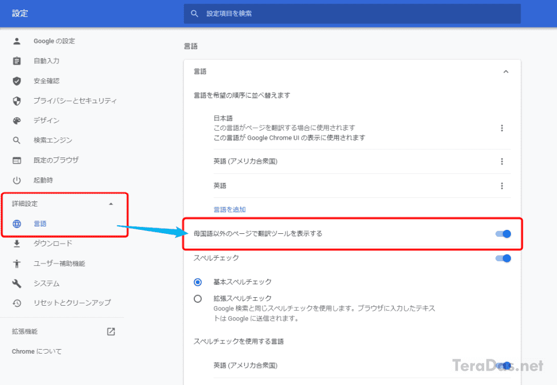Click the external link icon next to 拡張機能
This screenshot has width=557, height=385.
click(x=111, y=331)
